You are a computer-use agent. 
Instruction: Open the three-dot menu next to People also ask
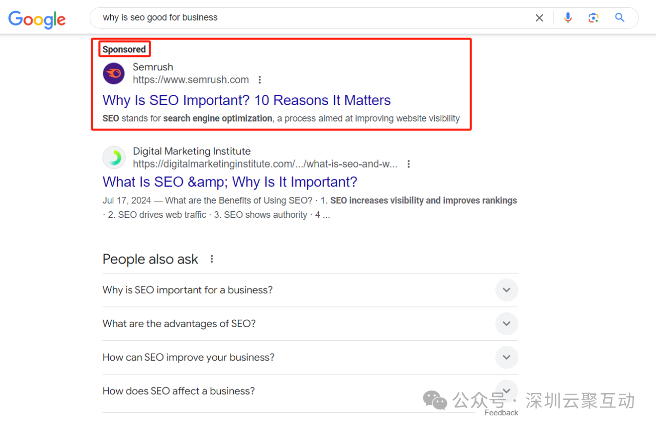click(x=212, y=259)
